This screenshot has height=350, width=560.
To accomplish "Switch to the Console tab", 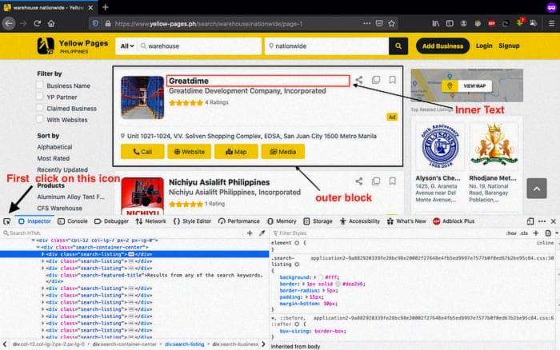I will [x=73, y=221].
